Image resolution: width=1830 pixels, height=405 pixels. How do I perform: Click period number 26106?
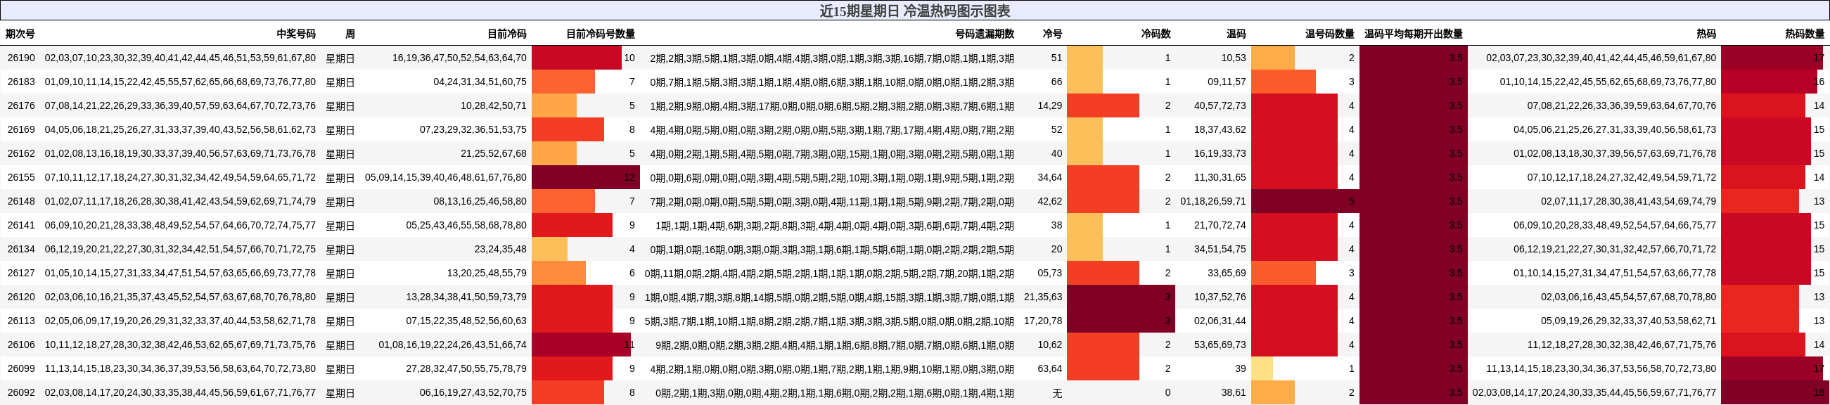coord(21,345)
